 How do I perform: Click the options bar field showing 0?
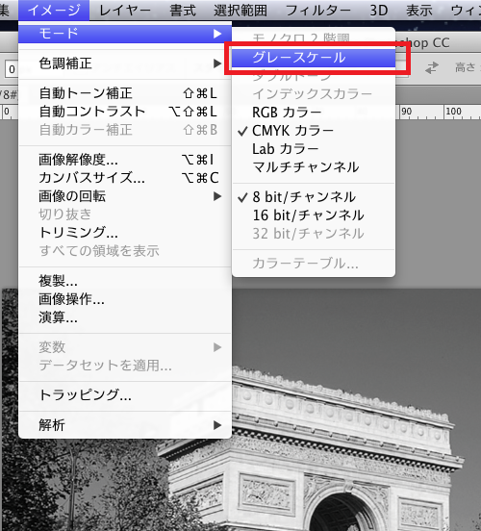[12, 69]
